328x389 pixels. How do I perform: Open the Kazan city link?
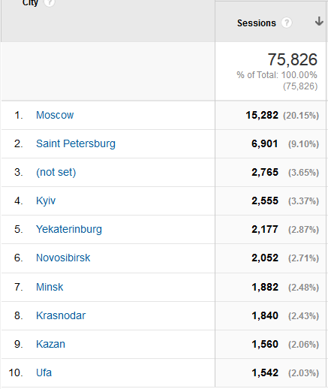tap(50, 344)
